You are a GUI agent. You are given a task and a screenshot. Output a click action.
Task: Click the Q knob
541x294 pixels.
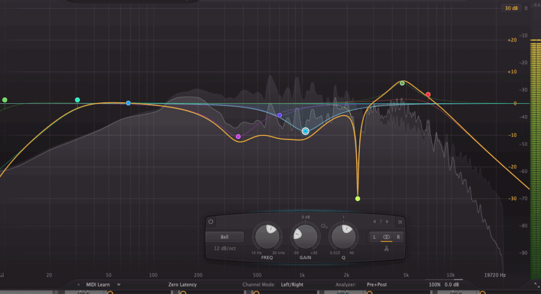point(343,236)
